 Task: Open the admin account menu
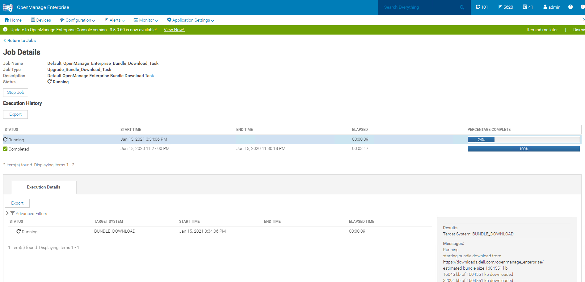tap(552, 7)
